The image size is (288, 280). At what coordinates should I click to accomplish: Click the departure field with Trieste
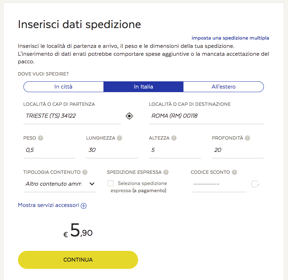[72, 116]
